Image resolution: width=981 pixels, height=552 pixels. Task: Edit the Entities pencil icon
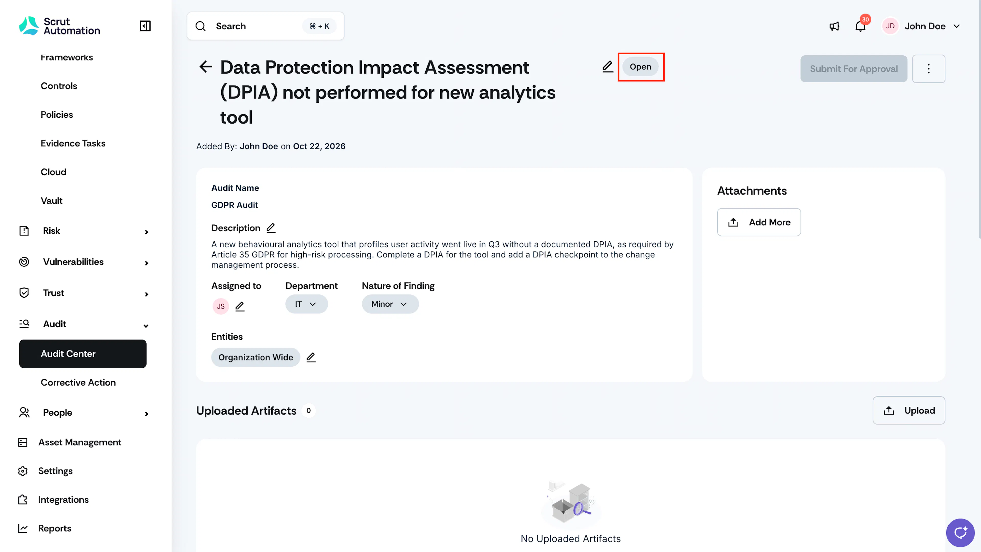[311, 357]
